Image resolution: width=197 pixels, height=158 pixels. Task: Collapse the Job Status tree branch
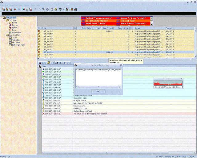tap(4, 20)
